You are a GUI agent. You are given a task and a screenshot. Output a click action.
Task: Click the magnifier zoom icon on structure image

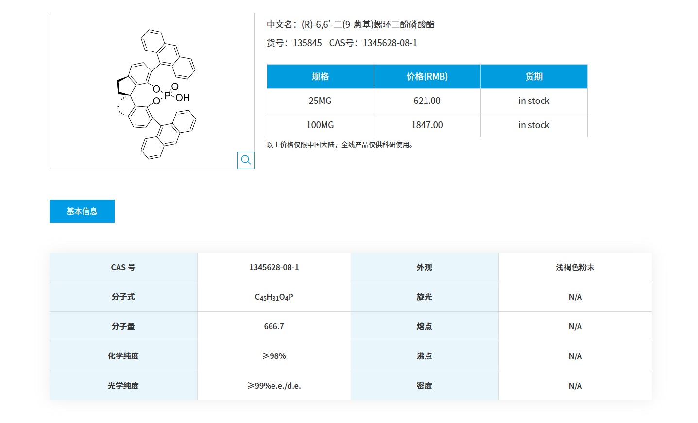click(x=245, y=160)
